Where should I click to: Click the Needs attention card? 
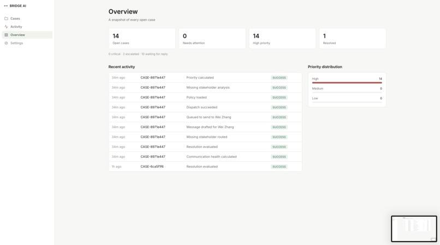coord(212,38)
